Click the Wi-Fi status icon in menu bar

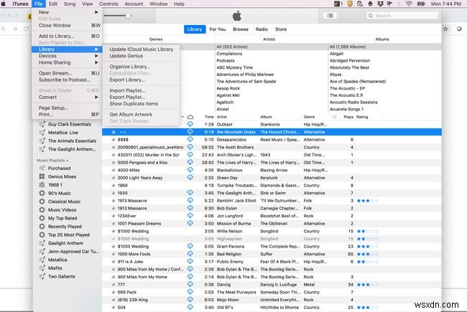pos(409,4)
